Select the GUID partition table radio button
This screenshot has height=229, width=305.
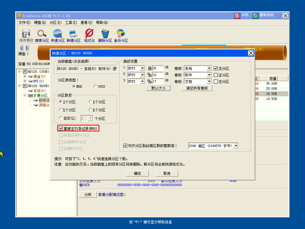click(96, 86)
